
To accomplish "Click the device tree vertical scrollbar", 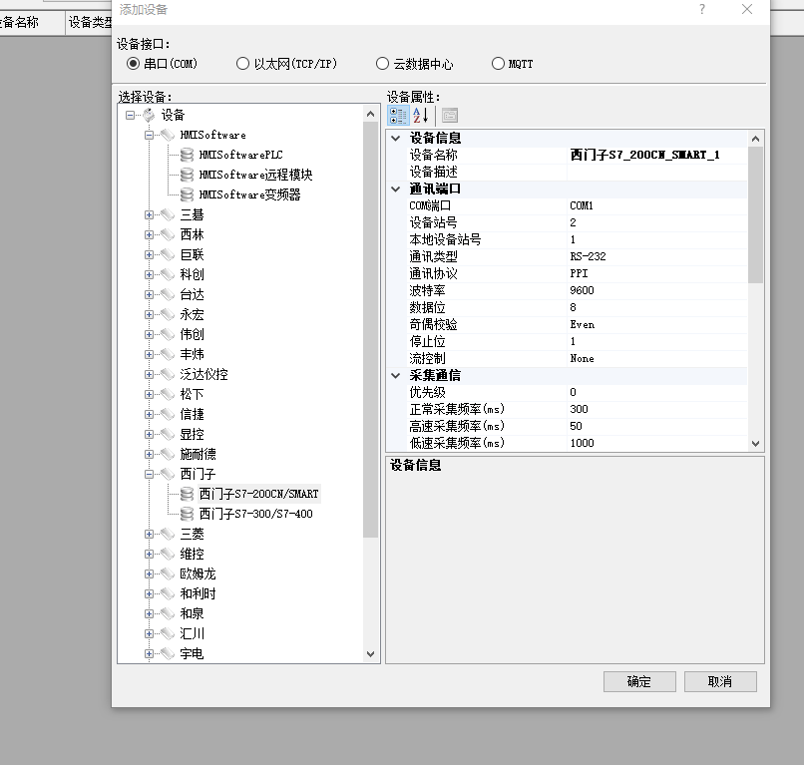I will [371, 329].
